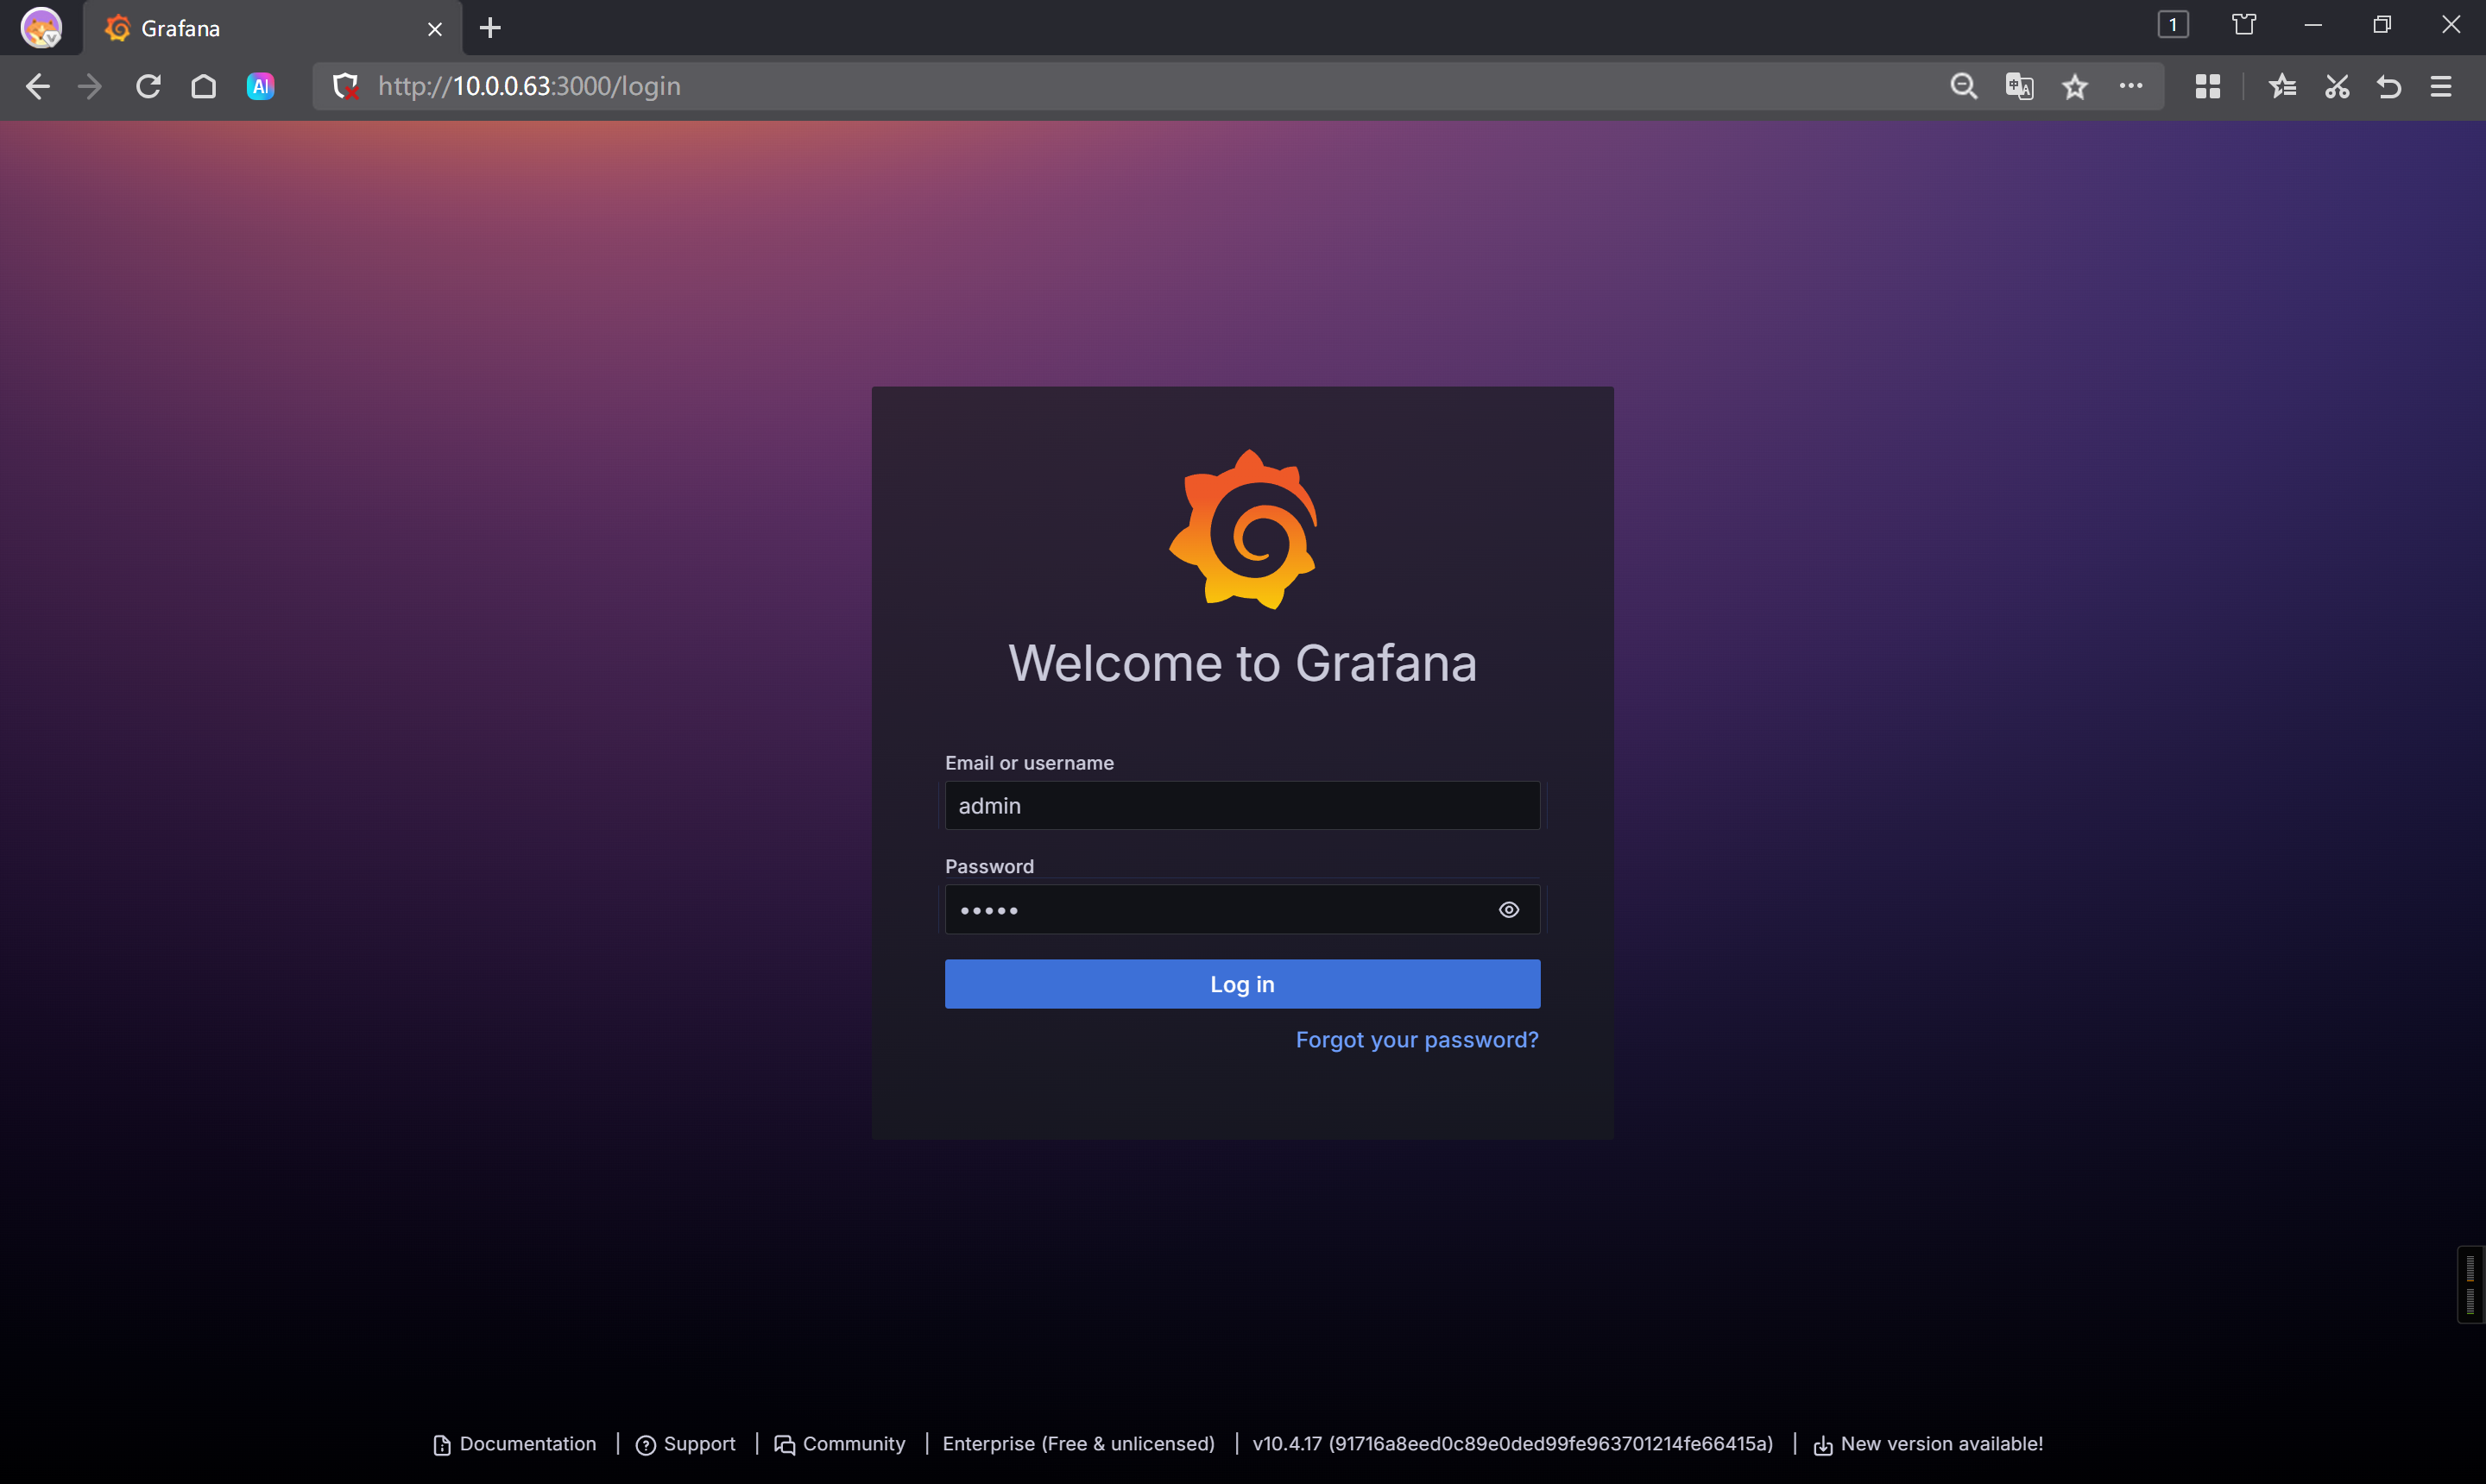This screenshot has height=1484, width=2486.
Task: Open the extensions grid icon
Action: coord(2207,87)
